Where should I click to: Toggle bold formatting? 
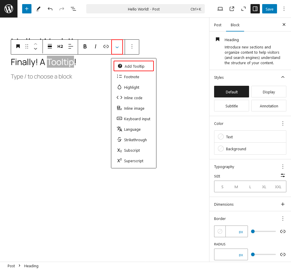click(x=85, y=46)
